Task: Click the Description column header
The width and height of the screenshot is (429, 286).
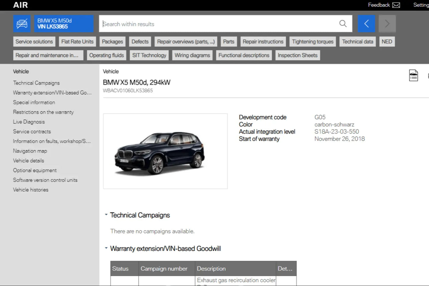Action: coord(235,268)
